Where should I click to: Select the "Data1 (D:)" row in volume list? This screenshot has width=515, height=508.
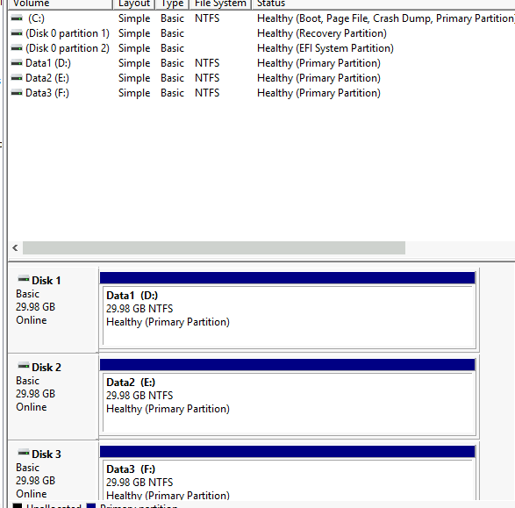click(48, 63)
